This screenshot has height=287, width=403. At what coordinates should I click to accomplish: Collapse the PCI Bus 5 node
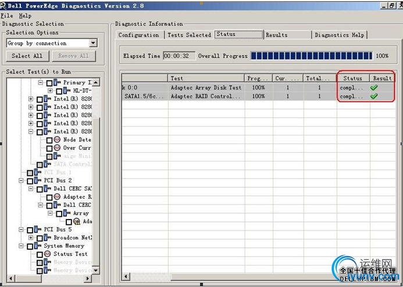tap(21, 229)
